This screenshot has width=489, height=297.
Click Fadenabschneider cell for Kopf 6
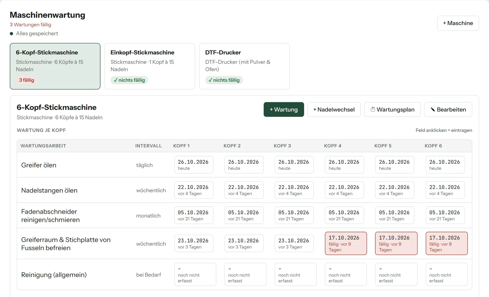(x=445, y=216)
